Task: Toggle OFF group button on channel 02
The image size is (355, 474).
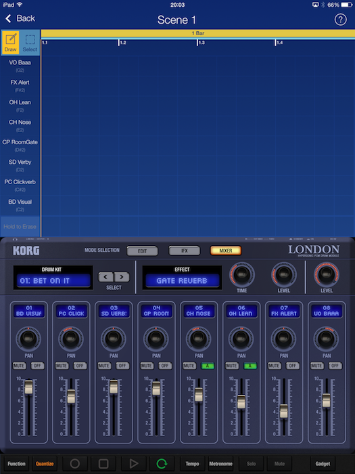Action: [x=80, y=366]
